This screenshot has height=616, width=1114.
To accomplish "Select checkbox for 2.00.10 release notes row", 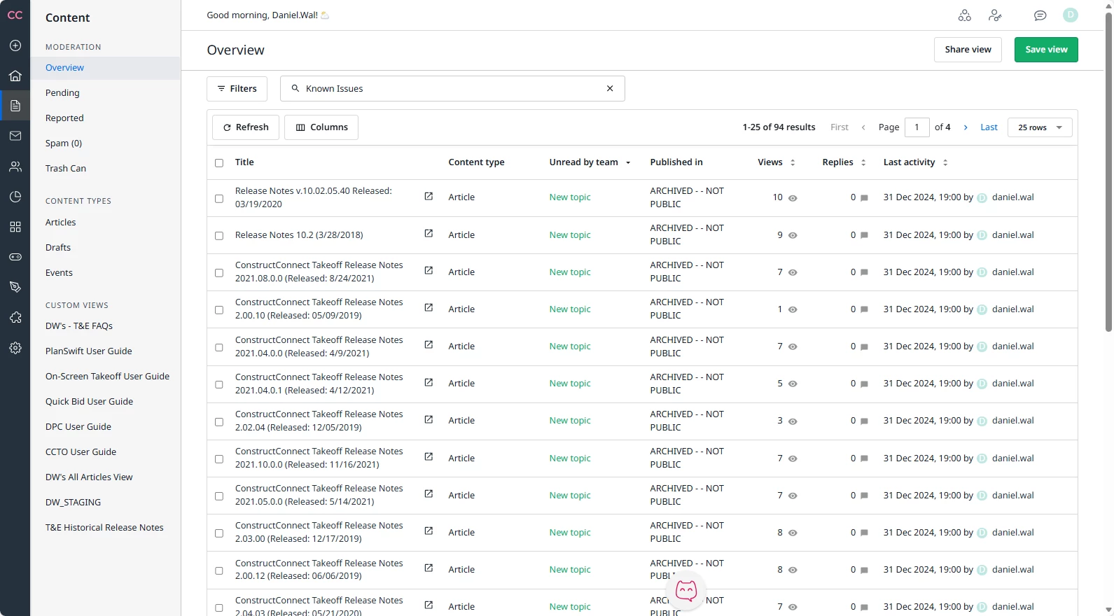I will (x=219, y=310).
